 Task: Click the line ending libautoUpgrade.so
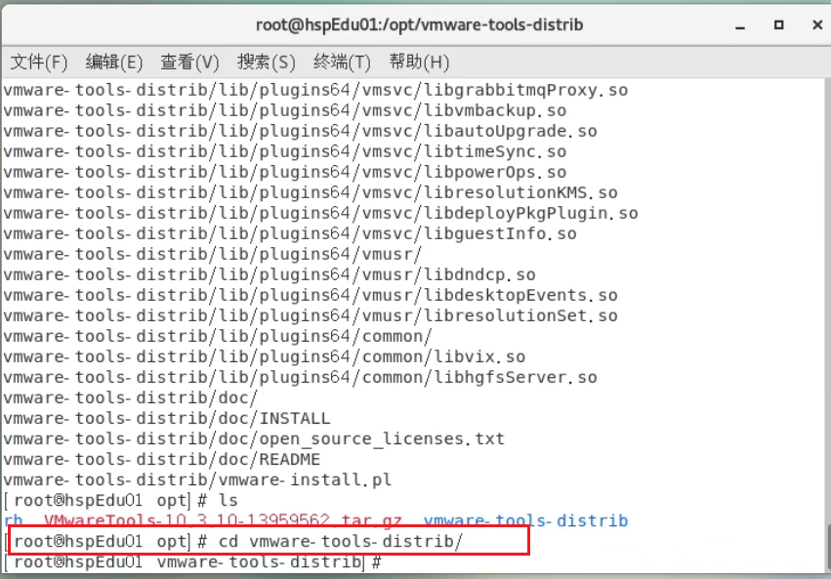pyautogui.click(x=300, y=132)
